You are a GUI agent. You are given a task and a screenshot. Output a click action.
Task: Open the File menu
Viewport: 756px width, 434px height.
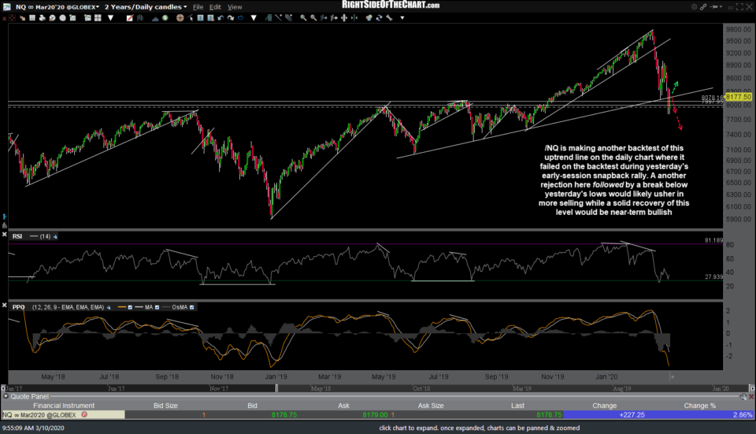198,7
